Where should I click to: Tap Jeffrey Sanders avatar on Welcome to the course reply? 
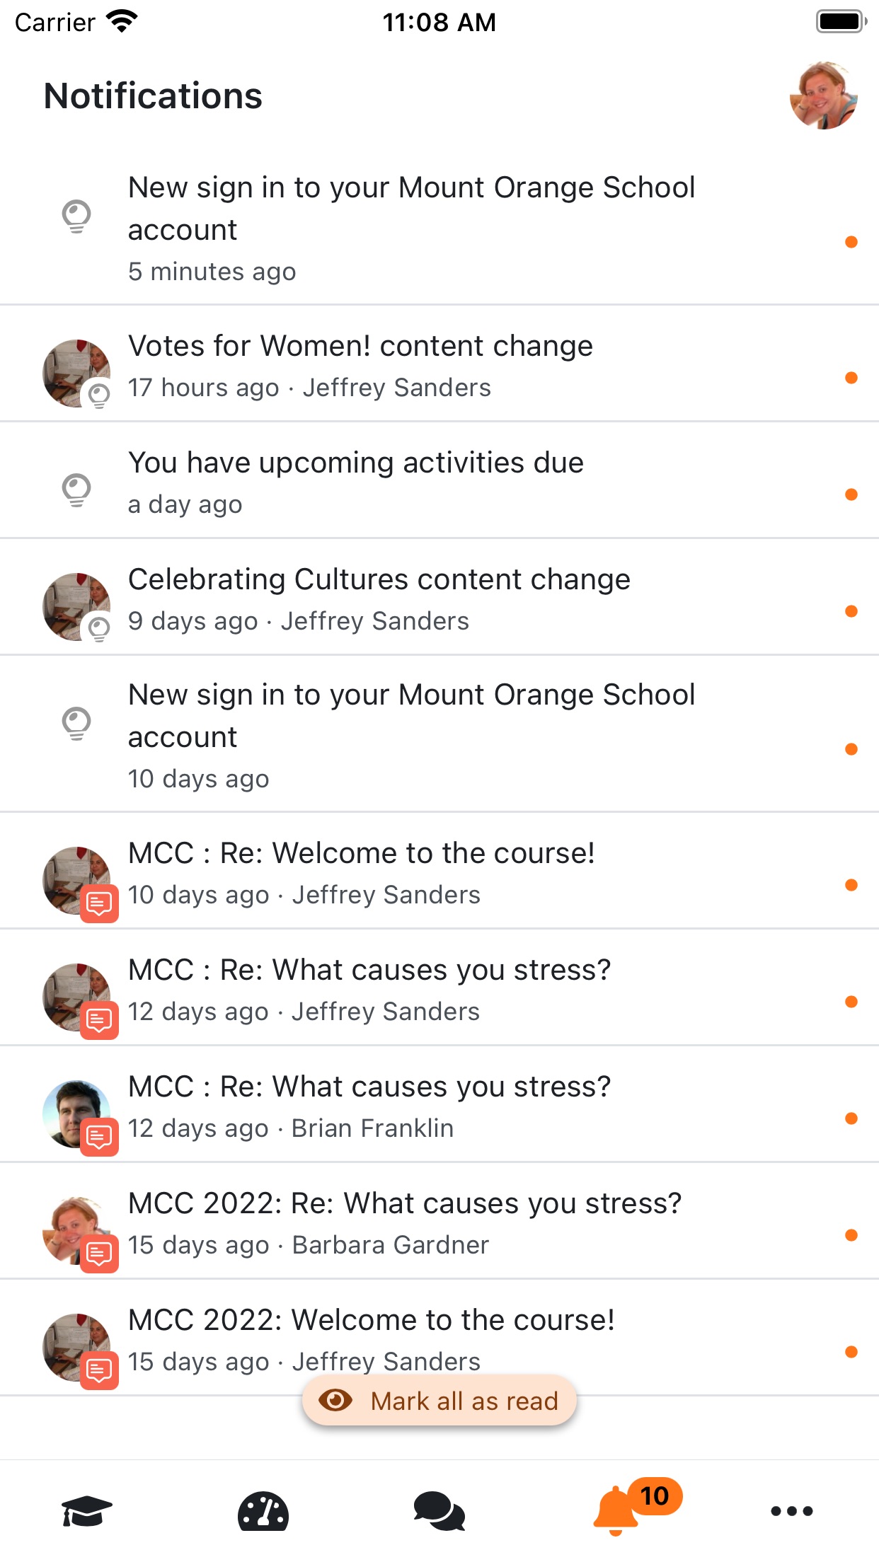(76, 880)
